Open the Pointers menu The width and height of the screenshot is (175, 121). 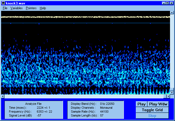[x=31, y=8]
